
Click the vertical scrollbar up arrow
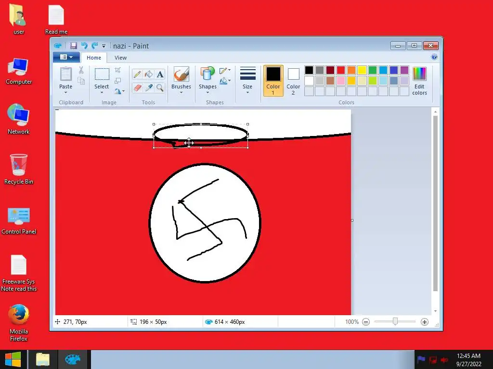click(435, 111)
